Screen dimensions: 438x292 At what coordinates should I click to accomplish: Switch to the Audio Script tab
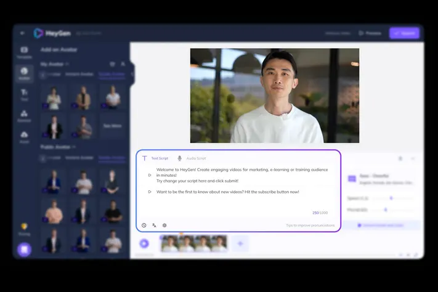coord(192,158)
